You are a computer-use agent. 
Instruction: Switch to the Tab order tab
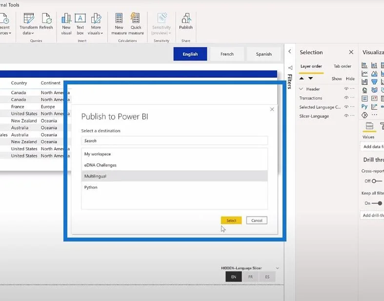(343, 66)
